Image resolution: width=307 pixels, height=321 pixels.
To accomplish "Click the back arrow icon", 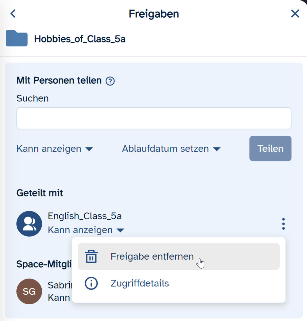I will tap(13, 14).
